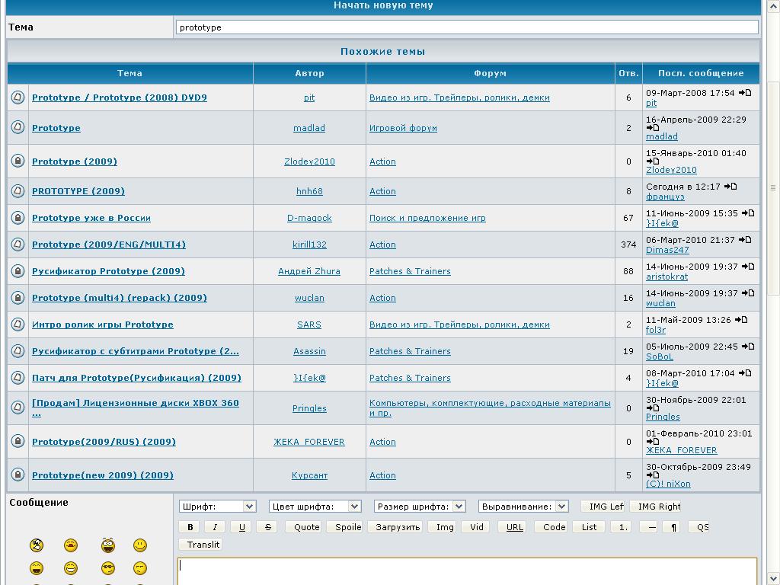Toggle underline with the U button
The height and width of the screenshot is (585, 780).
[x=241, y=526]
